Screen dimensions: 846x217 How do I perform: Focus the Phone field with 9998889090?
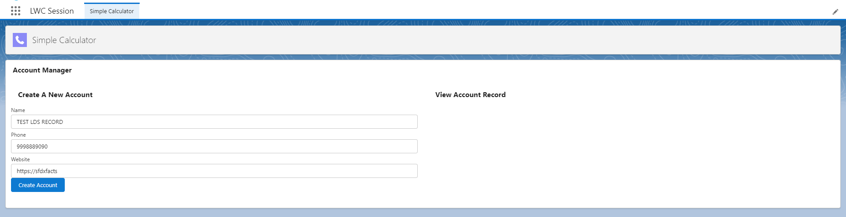pyautogui.click(x=214, y=146)
